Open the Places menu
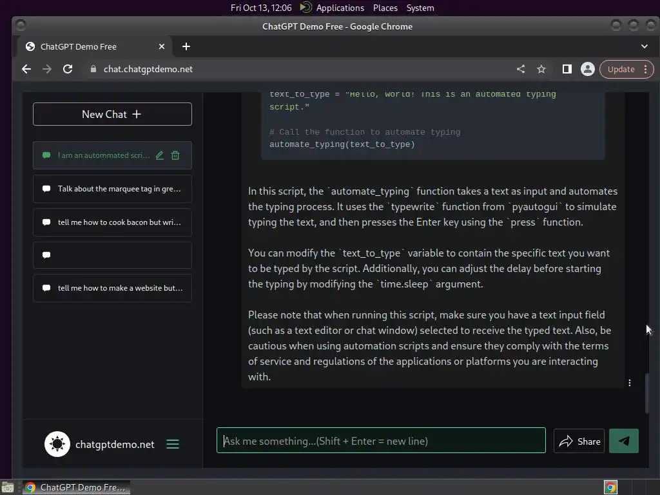Viewport: 660px width, 495px height. 385,8
